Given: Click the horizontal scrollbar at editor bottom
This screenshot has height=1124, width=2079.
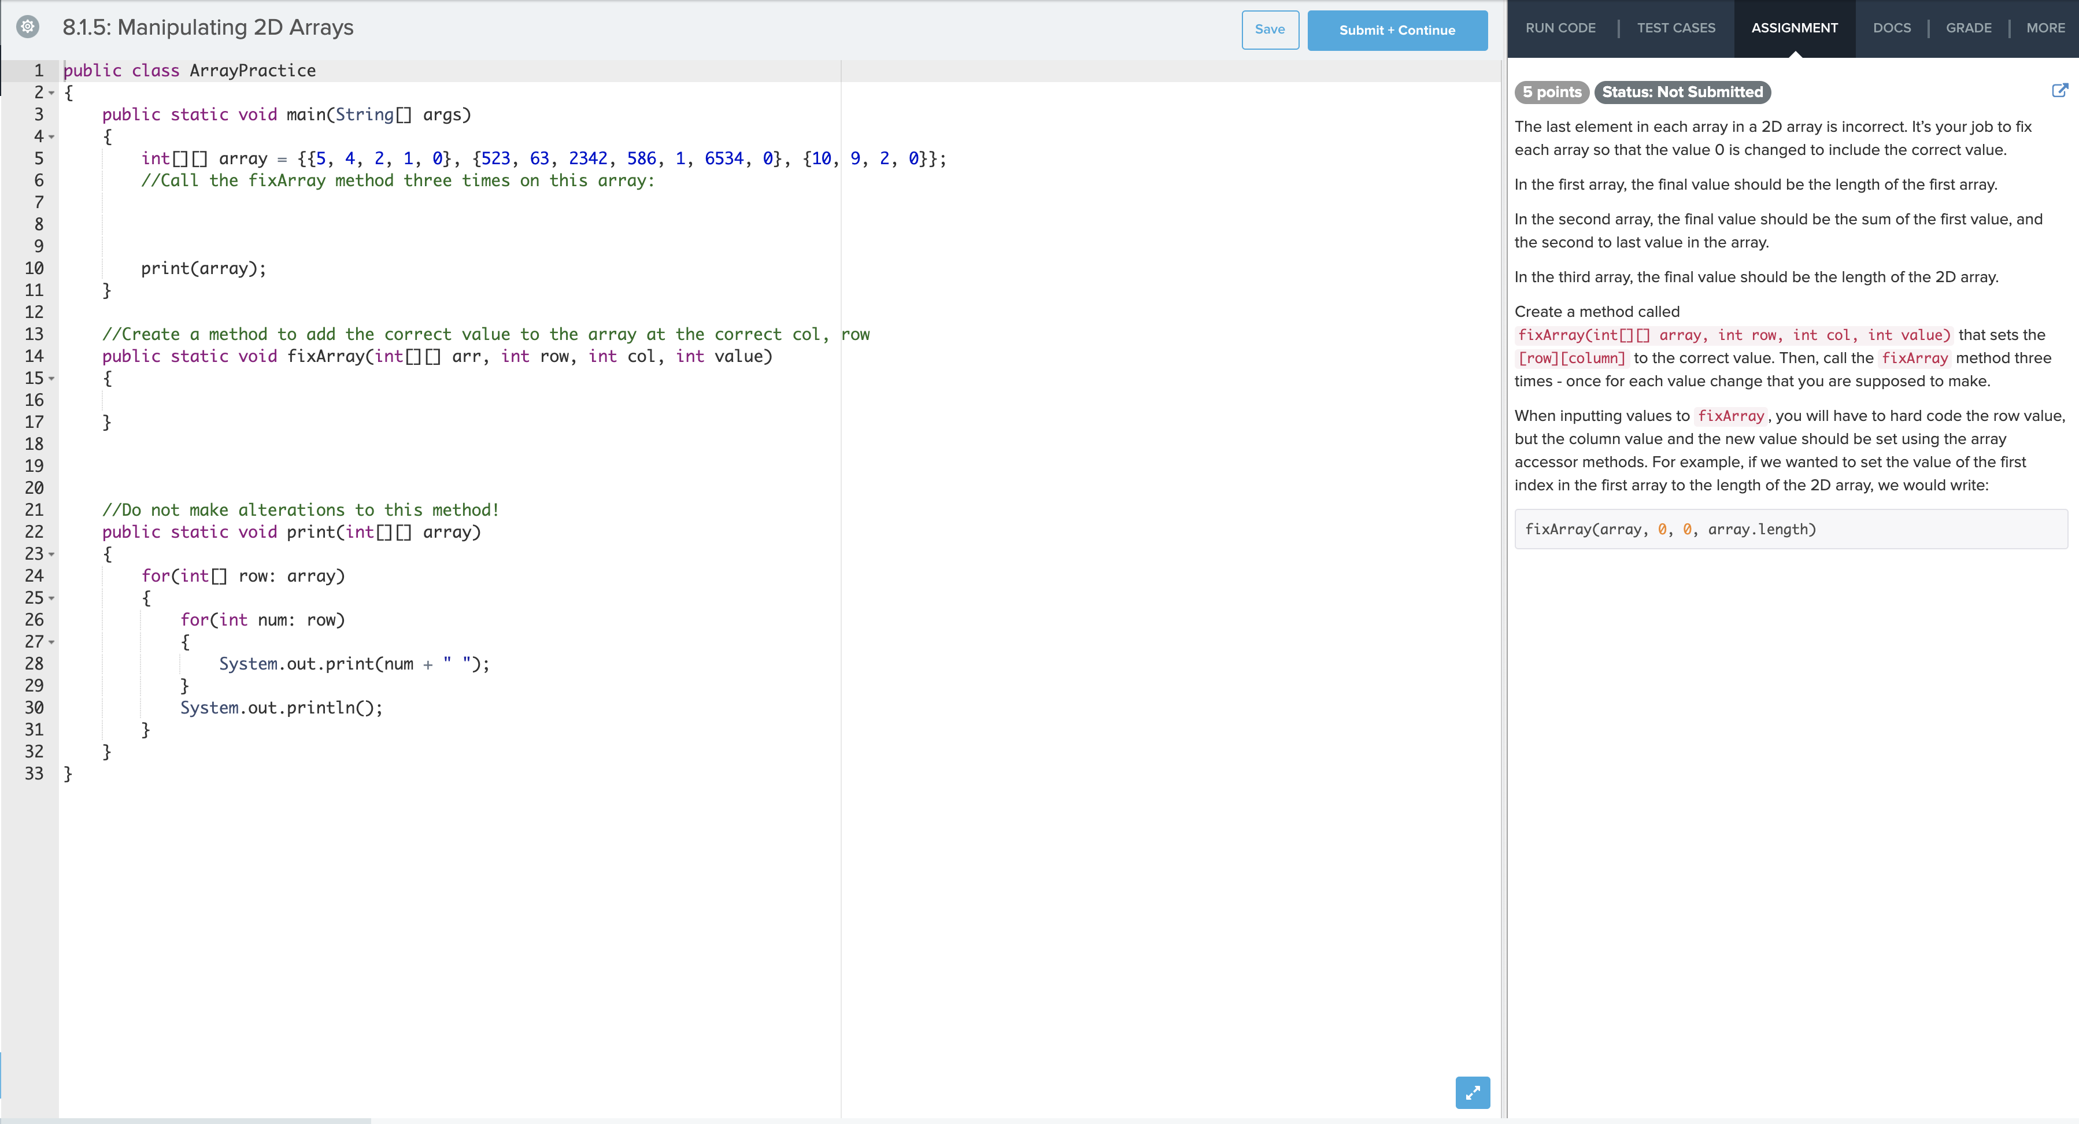Looking at the screenshot, I should [186, 1120].
